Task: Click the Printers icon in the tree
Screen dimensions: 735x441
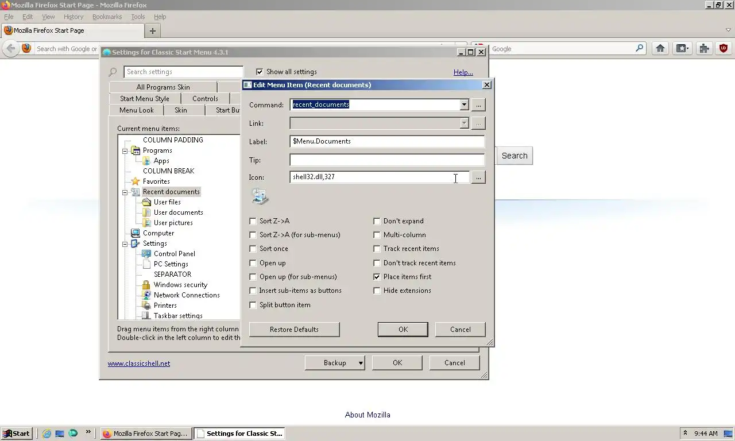Action: click(146, 305)
